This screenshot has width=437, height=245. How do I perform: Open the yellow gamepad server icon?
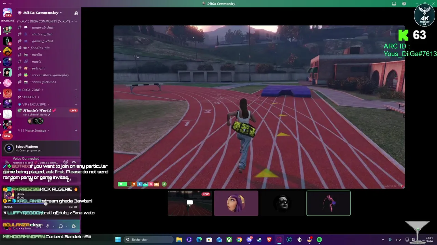pos(7,51)
